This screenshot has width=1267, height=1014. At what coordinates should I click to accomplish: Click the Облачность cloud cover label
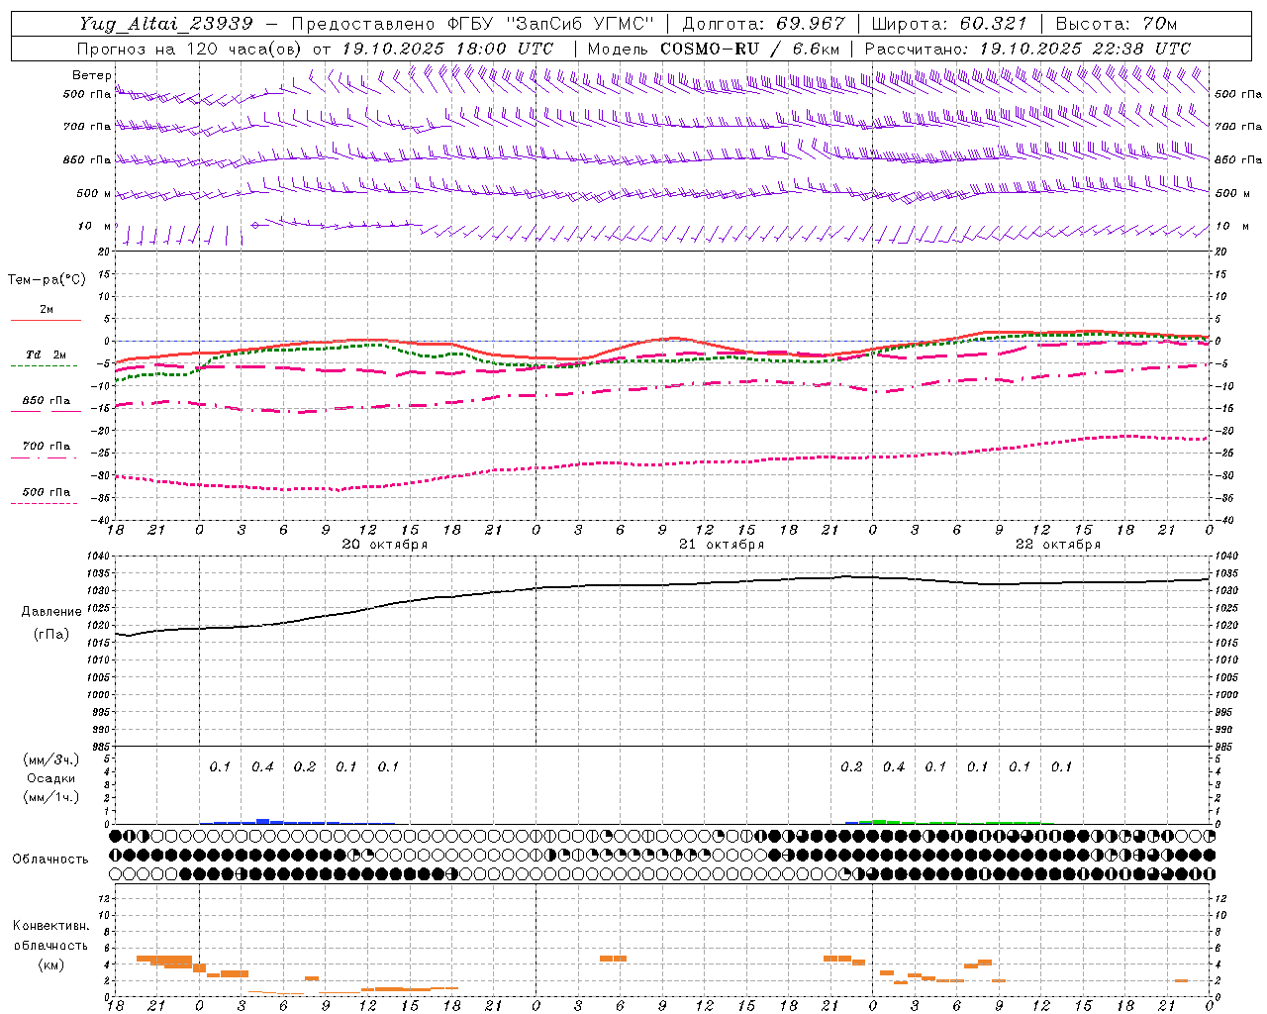pyautogui.click(x=50, y=859)
